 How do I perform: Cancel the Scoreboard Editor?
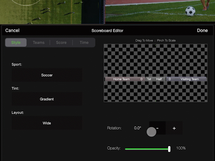point(12,31)
